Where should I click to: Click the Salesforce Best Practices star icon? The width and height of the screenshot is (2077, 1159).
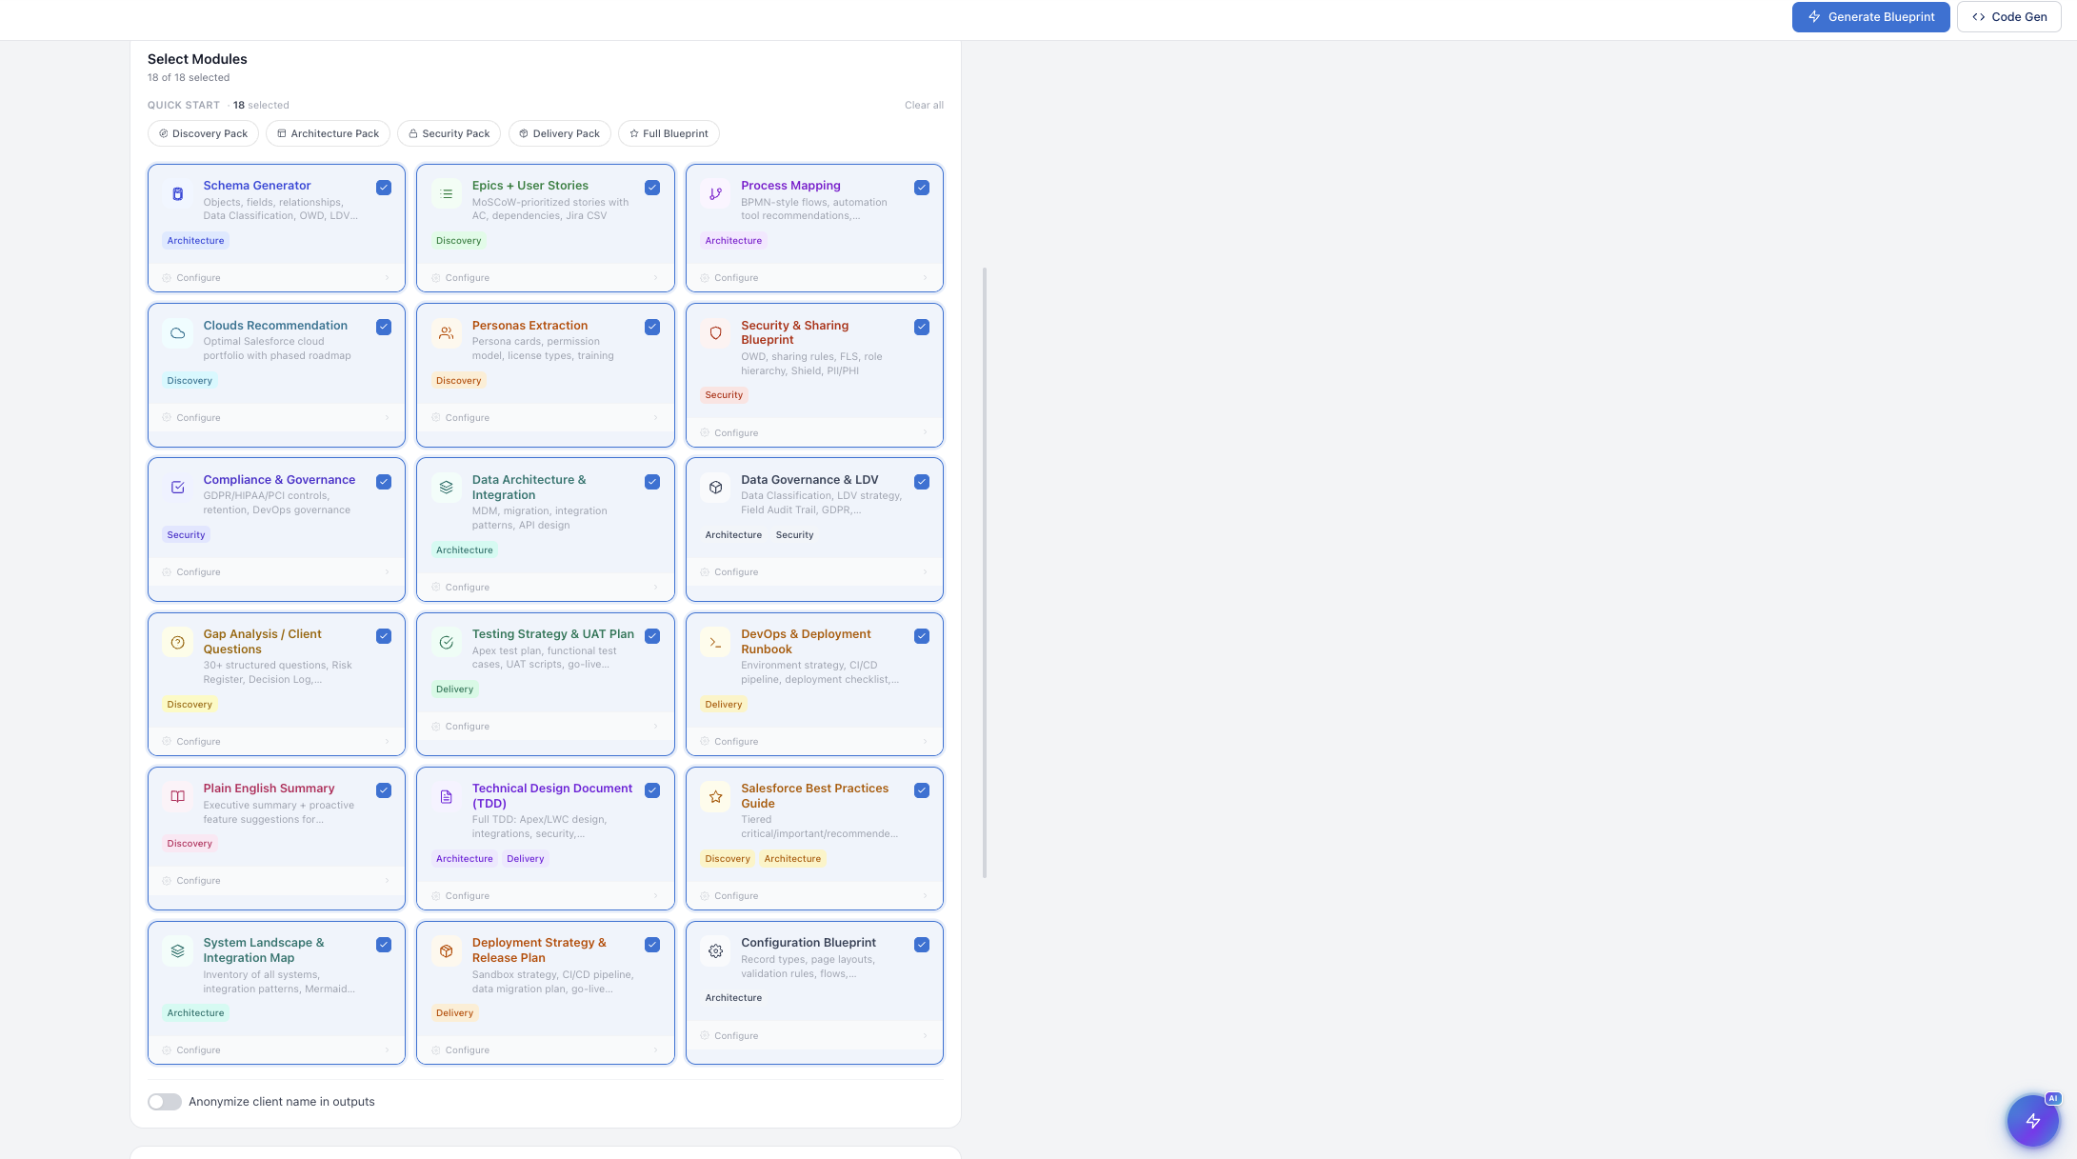pos(715,796)
